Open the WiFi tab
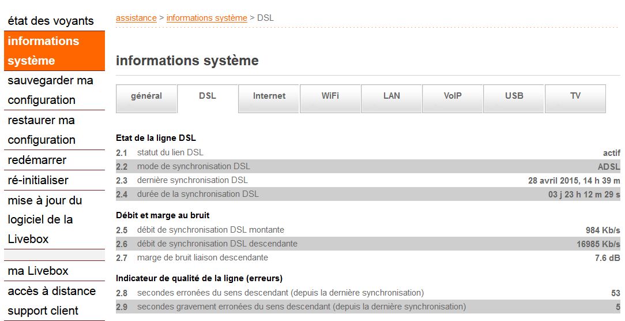Screen dimensions: 625x321 pyautogui.click(x=330, y=96)
